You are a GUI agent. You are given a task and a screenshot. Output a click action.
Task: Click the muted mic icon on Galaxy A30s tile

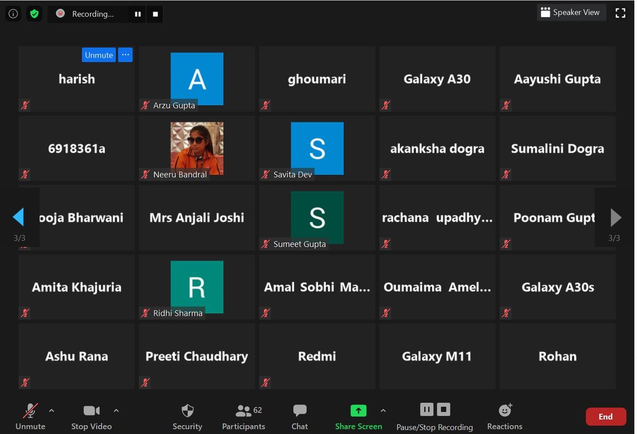pyautogui.click(x=506, y=313)
